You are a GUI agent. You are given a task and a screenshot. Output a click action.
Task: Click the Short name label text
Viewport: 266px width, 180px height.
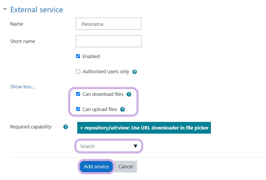pos(23,41)
